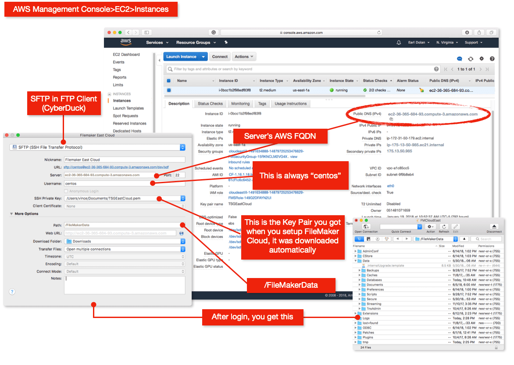Open the Actions dropdown
The width and height of the screenshot is (514, 365).
[x=244, y=57]
